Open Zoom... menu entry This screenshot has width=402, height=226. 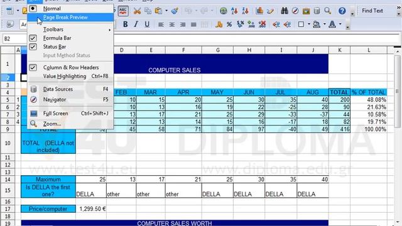tap(70, 124)
